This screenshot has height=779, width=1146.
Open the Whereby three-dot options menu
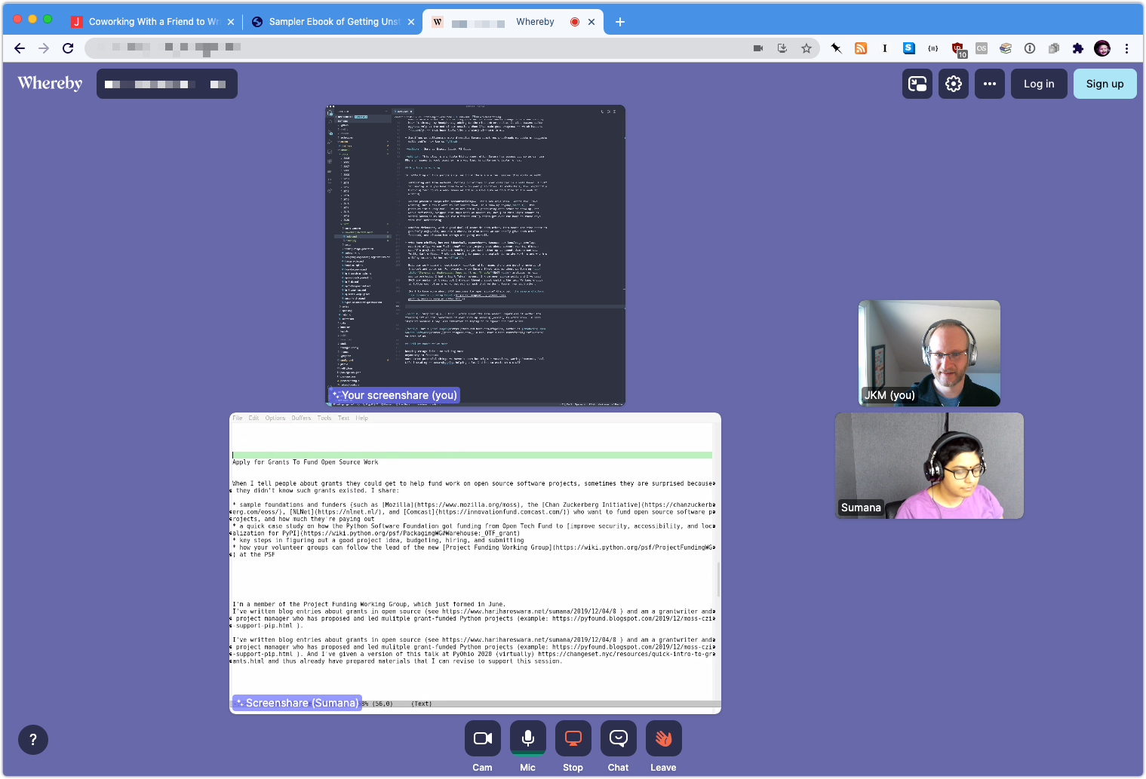989,84
